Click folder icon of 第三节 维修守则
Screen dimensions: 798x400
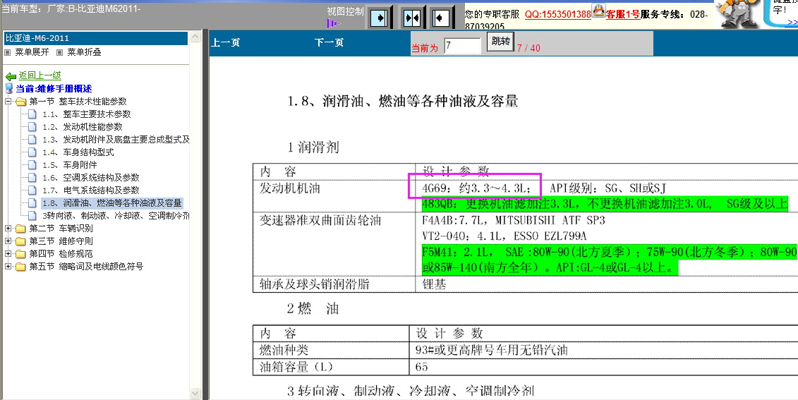20,241
